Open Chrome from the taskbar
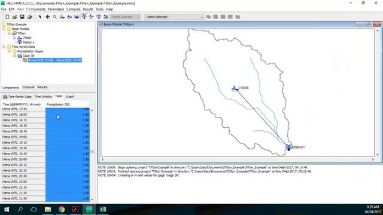The image size is (383, 215). click(x=62, y=210)
